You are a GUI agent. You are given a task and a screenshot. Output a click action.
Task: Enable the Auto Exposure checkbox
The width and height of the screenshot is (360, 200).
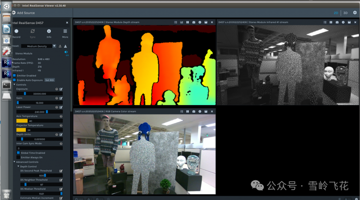click(x=15, y=80)
